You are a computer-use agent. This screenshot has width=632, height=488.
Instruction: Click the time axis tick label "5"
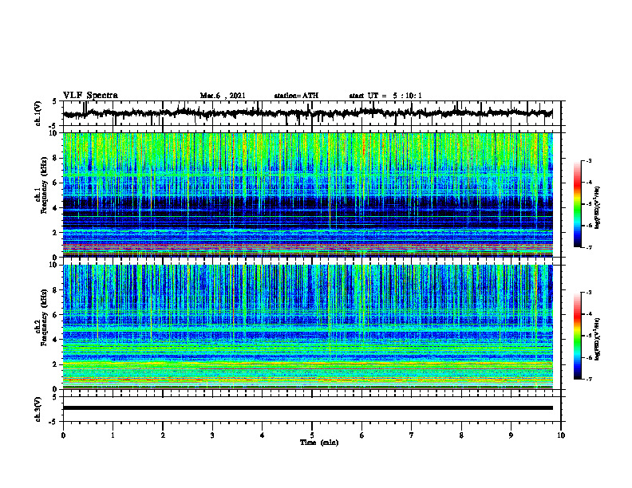[312, 435]
